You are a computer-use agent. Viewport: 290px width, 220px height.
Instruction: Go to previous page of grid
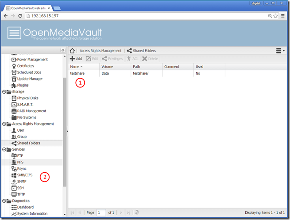tap(80, 212)
